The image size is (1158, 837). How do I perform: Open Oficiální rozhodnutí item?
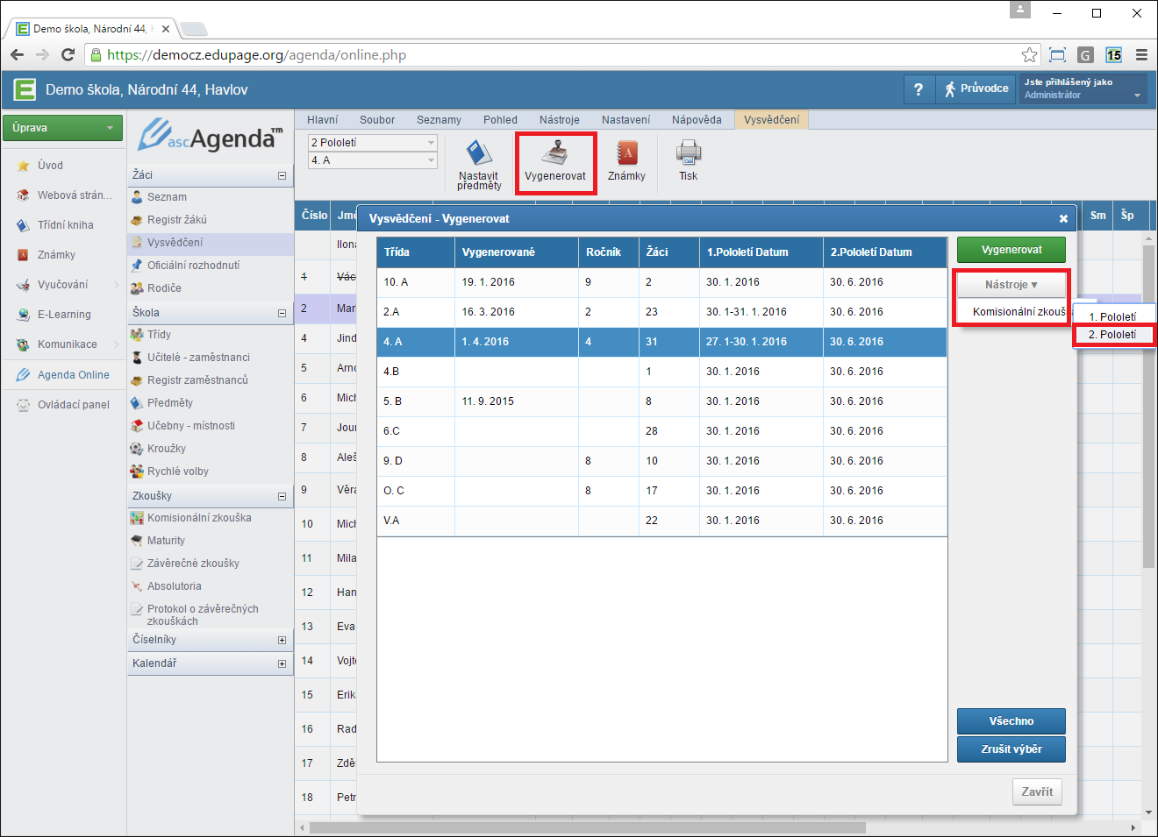point(193,266)
